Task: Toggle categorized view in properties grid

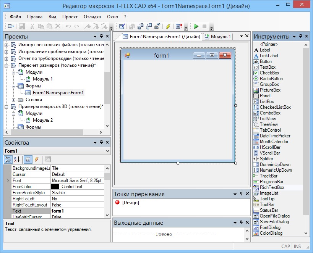Action: pyautogui.click(x=8, y=159)
